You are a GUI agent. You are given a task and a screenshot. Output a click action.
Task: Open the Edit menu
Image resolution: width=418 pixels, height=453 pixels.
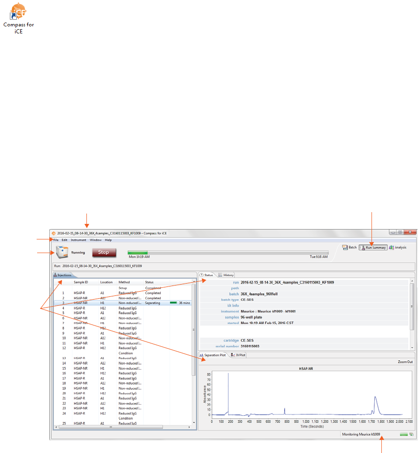coord(64,240)
